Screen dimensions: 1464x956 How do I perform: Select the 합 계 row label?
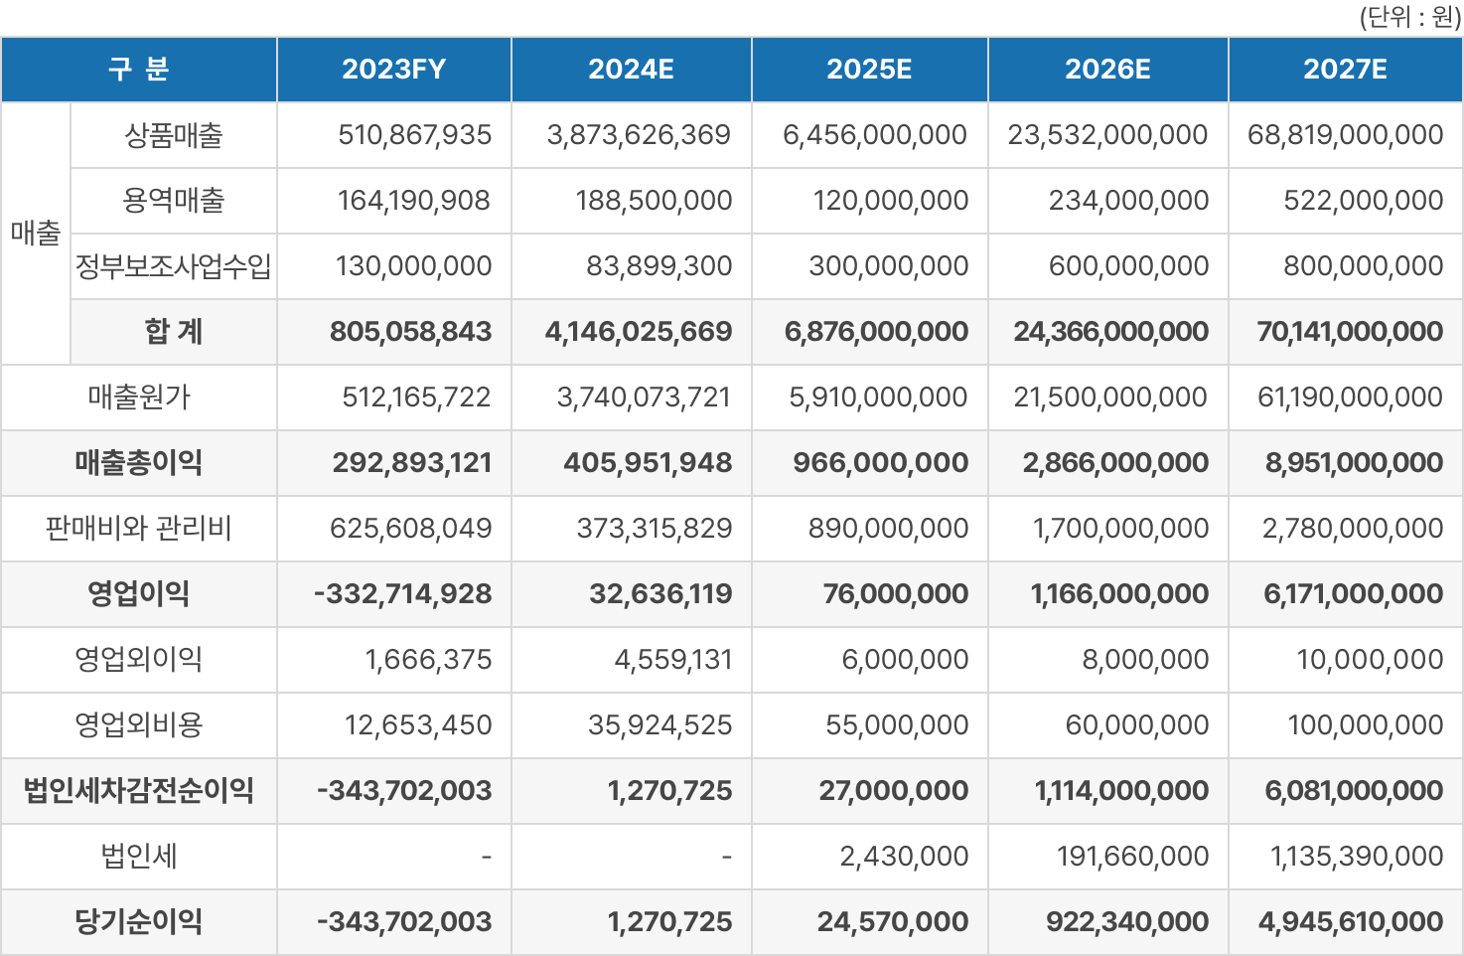click(x=173, y=332)
